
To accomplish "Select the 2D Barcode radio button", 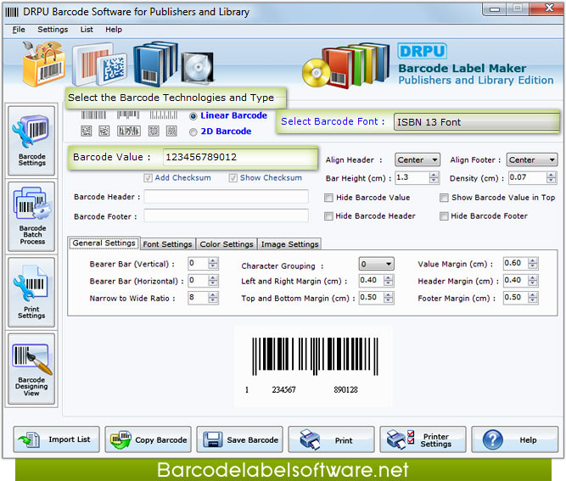I will pos(193,132).
